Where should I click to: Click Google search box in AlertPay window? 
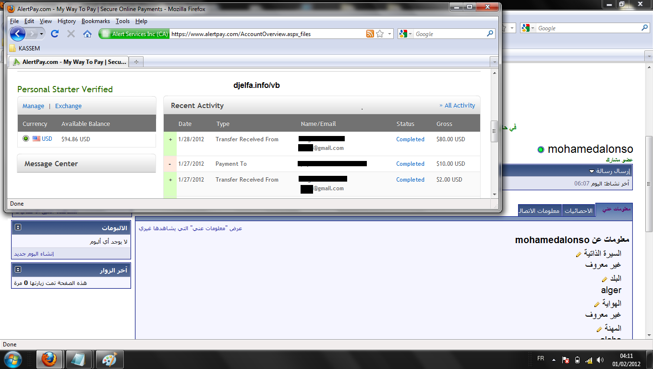click(x=449, y=34)
